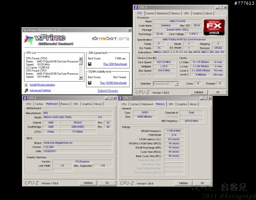
Task: Select Caches tab in Mainboard CPU-Z window
Action: click(x=39, y=104)
